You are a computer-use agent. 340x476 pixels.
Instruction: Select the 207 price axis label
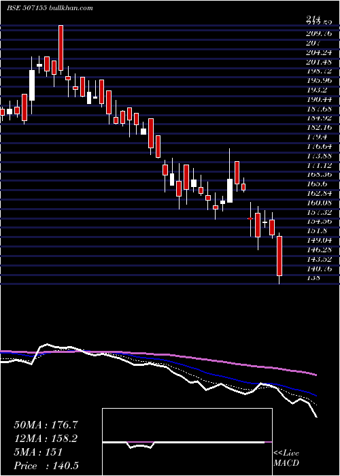click(312, 43)
